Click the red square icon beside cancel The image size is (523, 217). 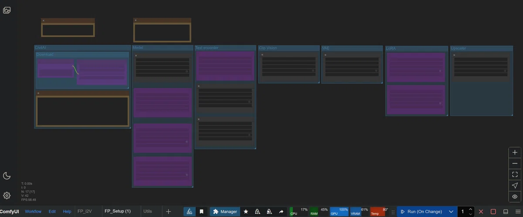coord(493,211)
